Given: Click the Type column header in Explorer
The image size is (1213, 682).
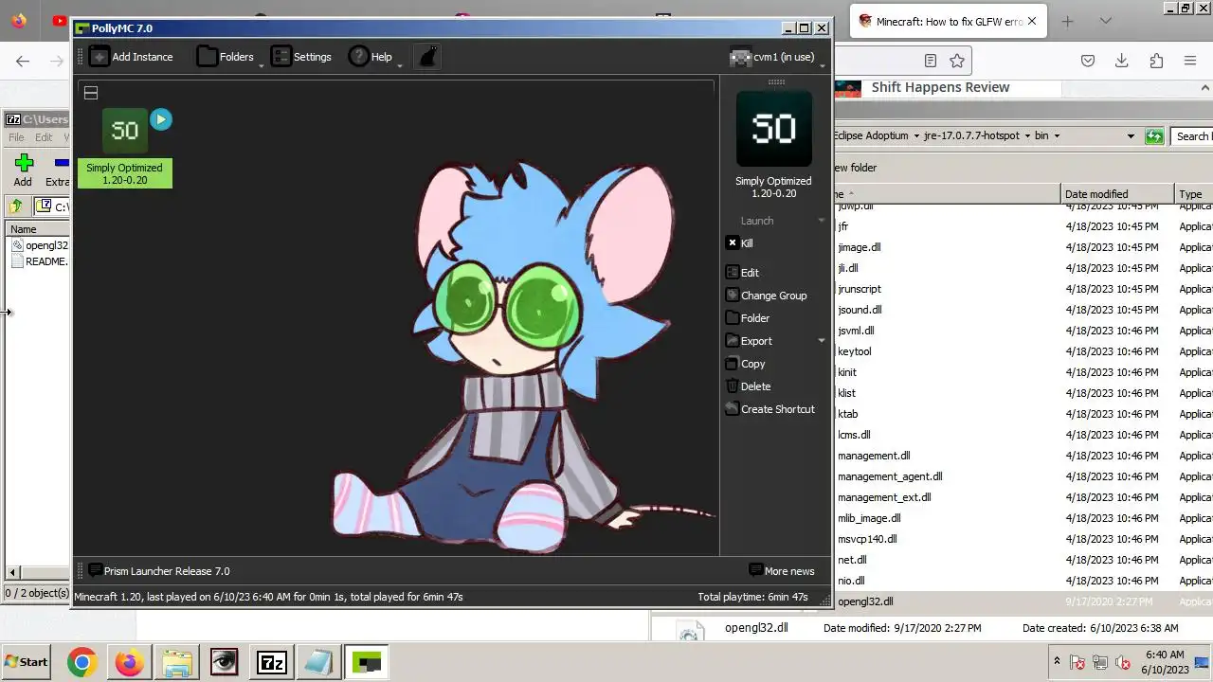Looking at the screenshot, I should pos(1194,194).
